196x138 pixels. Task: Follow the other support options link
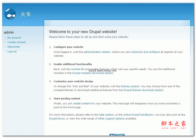111,118
